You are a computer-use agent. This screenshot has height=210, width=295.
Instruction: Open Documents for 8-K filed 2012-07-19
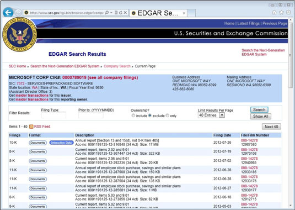pos(38,152)
